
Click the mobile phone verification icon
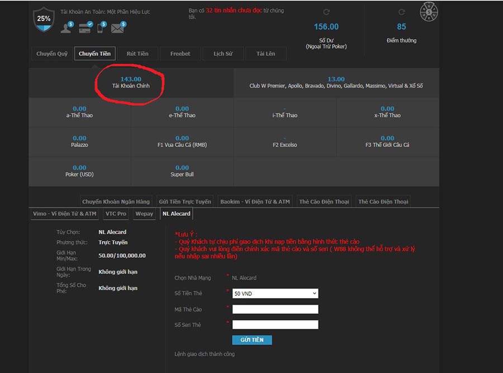[101, 27]
